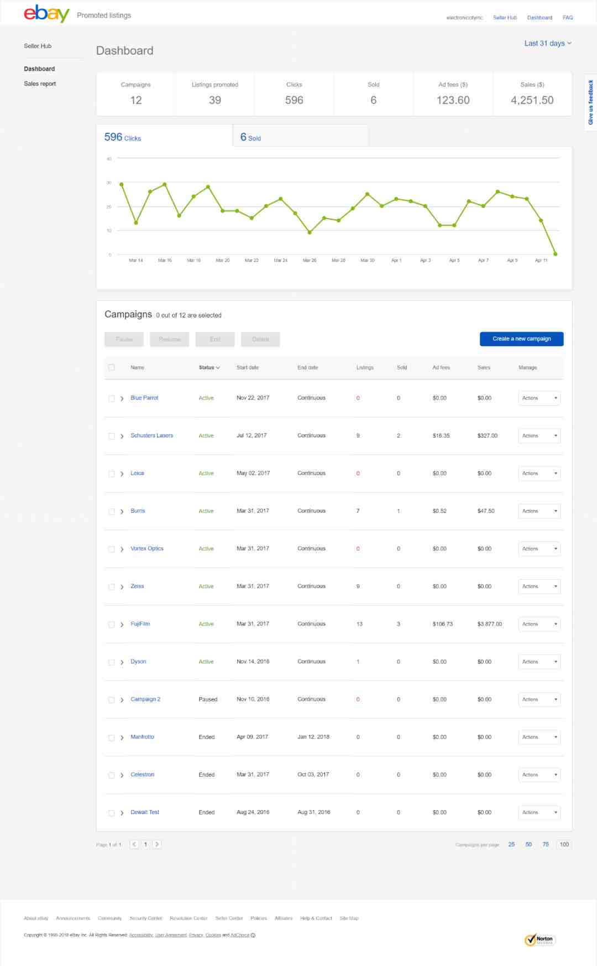Viewport: 597px width, 966px height.
Task: Click the End campaigns button
Action: [x=215, y=339]
